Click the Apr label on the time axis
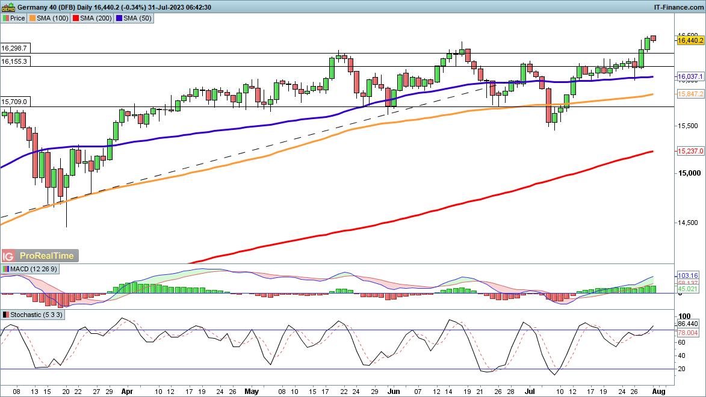 [128, 392]
